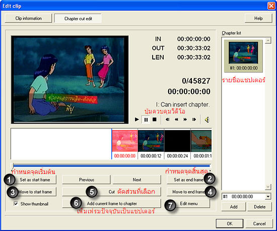
Task: Click the 'I: Can insert chapter.' status text
Action: coord(183,104)
